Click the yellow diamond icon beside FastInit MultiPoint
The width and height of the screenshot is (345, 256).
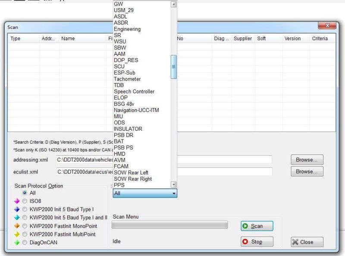click(x=17, y=234)
